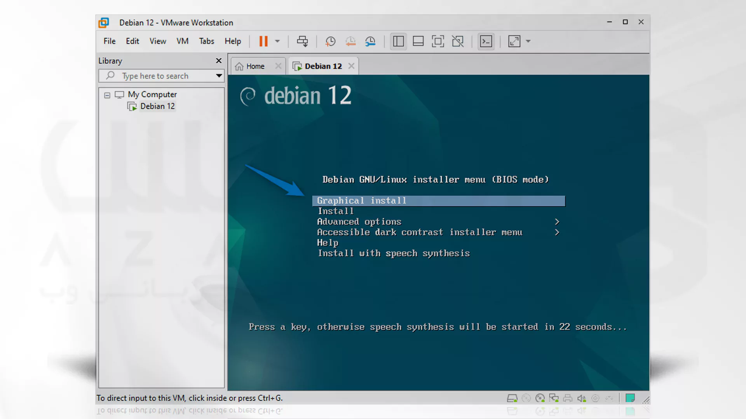Click the hard disk status icon

point(512,398)
